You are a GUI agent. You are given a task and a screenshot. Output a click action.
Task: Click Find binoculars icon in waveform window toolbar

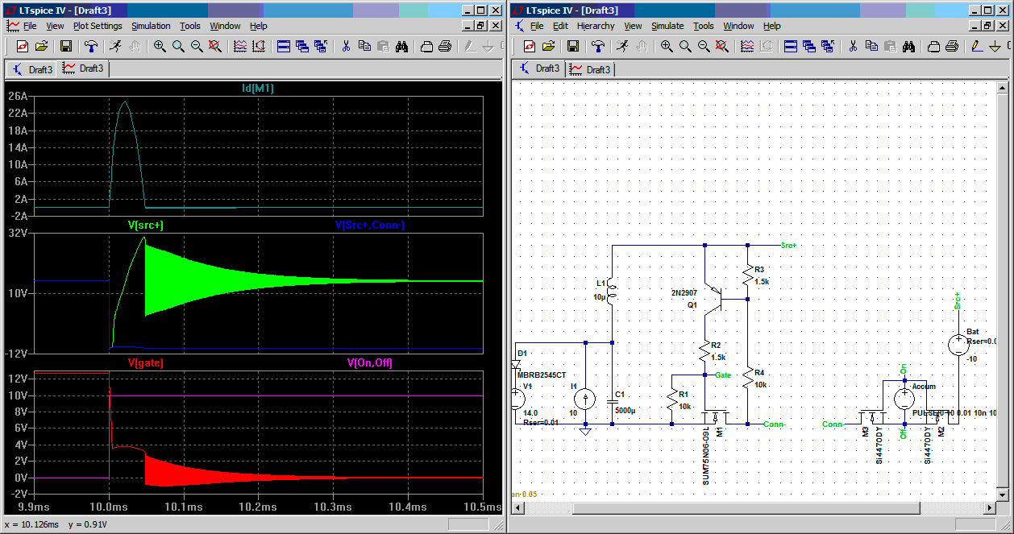pyautogui.click(x=401, y=46)
